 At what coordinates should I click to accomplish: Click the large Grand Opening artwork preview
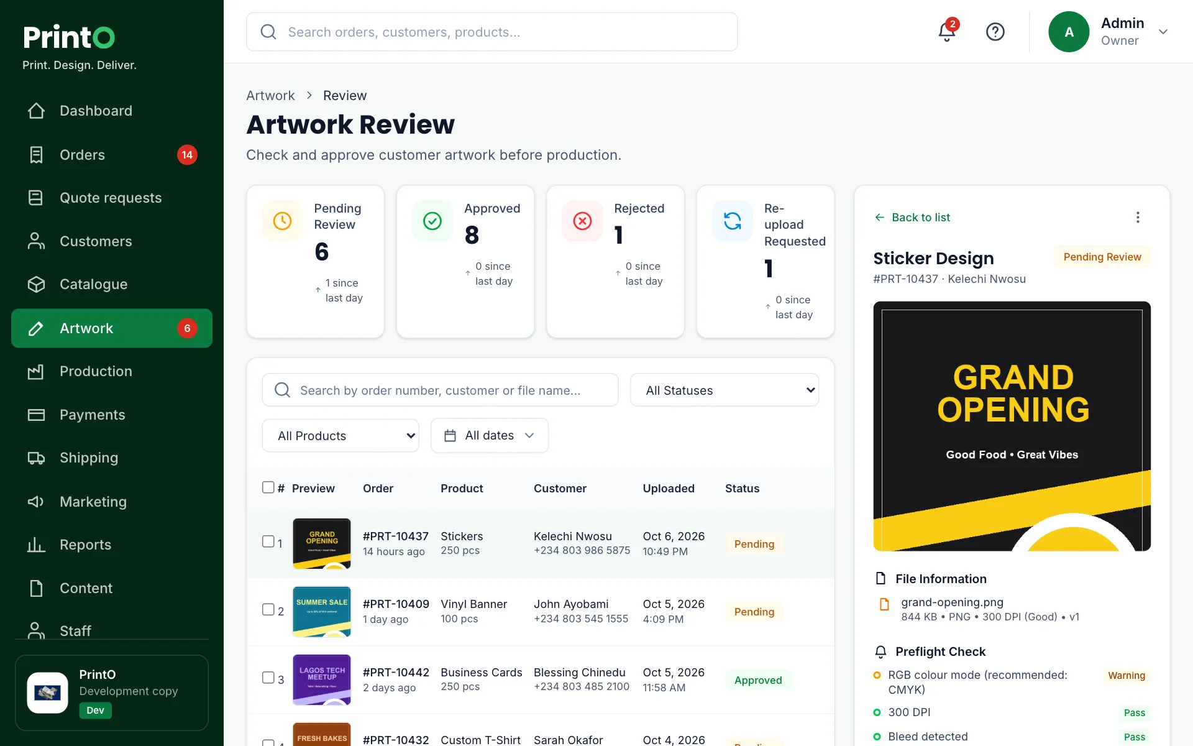pyautogui.click(x=1012, y=426)
